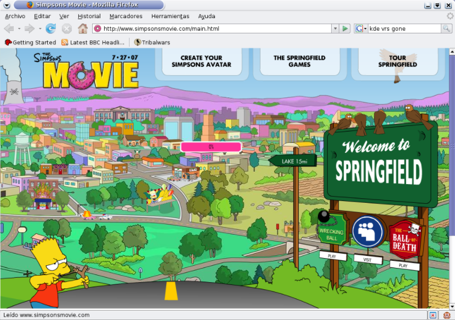Click the green Go arrow button

[345, 28]
